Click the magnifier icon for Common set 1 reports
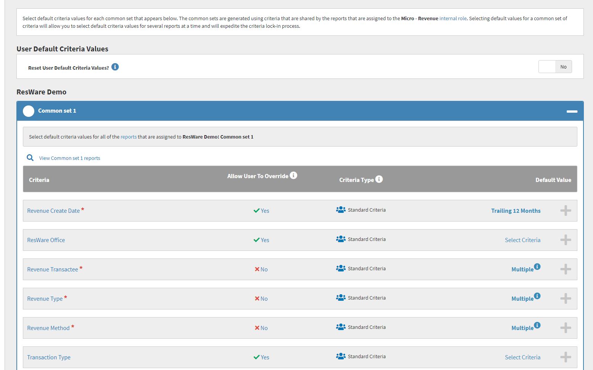This screenshot has height=370, width=593. 30,158
